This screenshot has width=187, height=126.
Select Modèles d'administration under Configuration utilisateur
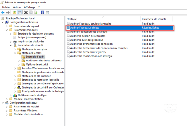click(x=28, y=114)
